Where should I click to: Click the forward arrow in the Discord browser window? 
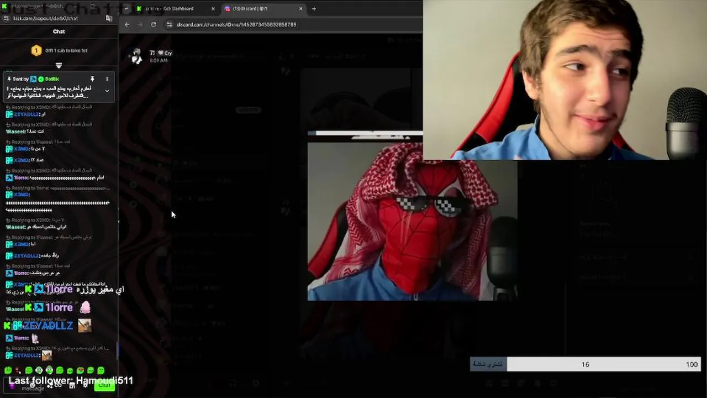[140, 24]
